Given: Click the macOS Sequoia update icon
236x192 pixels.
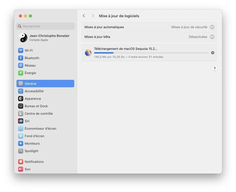Looking at the screenshot, I should pyautogui.click(x=88, y=53).
